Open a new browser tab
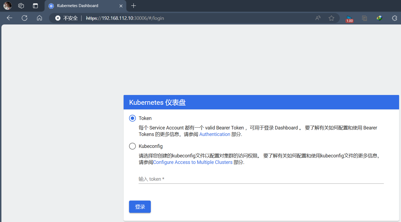 pyautogui.click(x=133, y=6)
